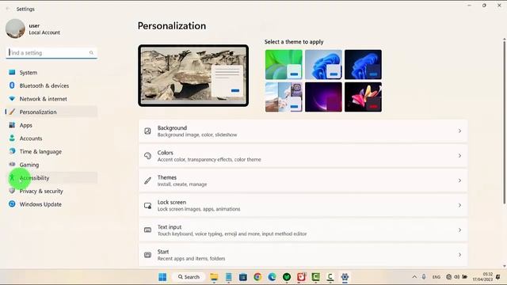
Task: Launch Google Chrome from taskbar
Action: (257, 277)
